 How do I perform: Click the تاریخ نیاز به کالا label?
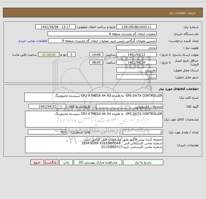coord(79,107)
